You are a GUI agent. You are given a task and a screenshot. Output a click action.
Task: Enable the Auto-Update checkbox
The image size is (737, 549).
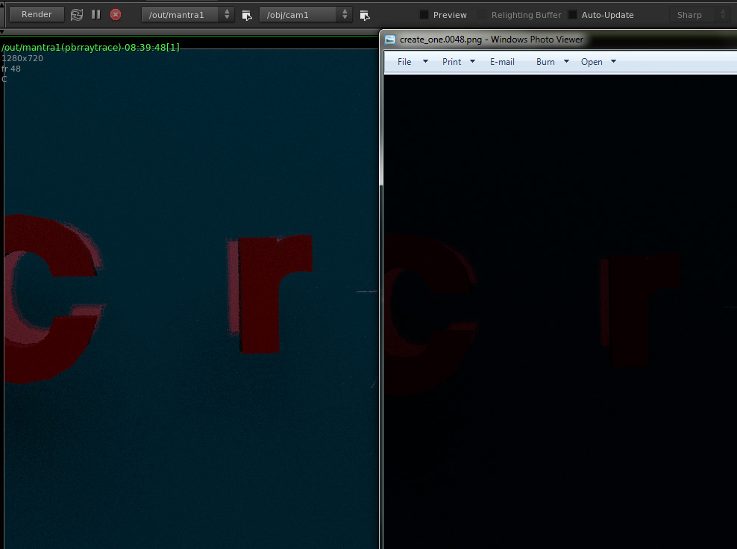572,15
